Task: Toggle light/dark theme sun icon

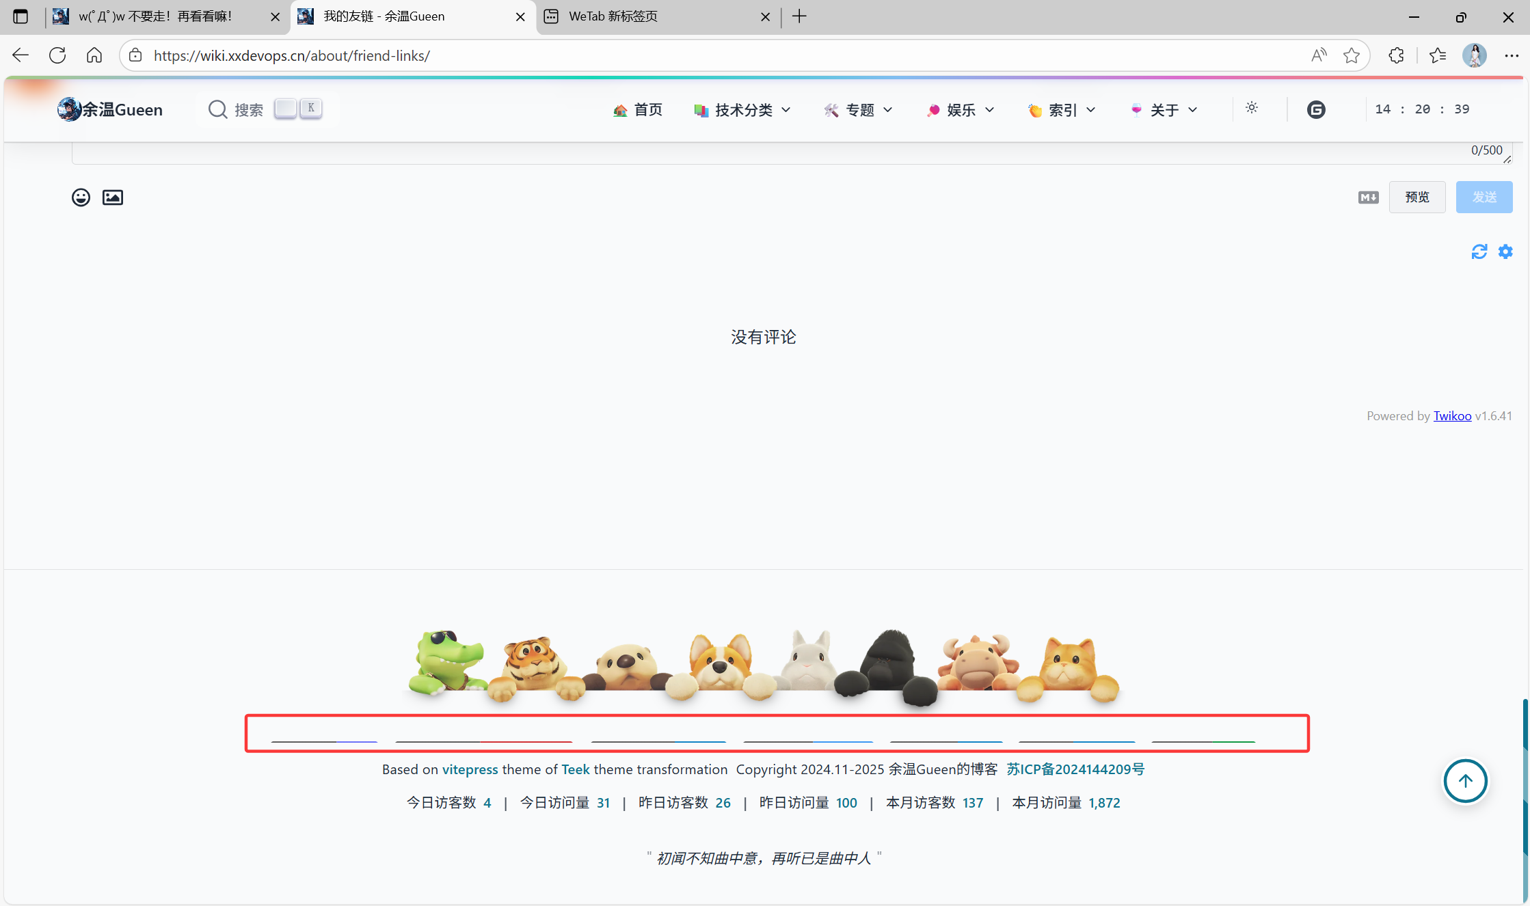Action: point(1252,108)
